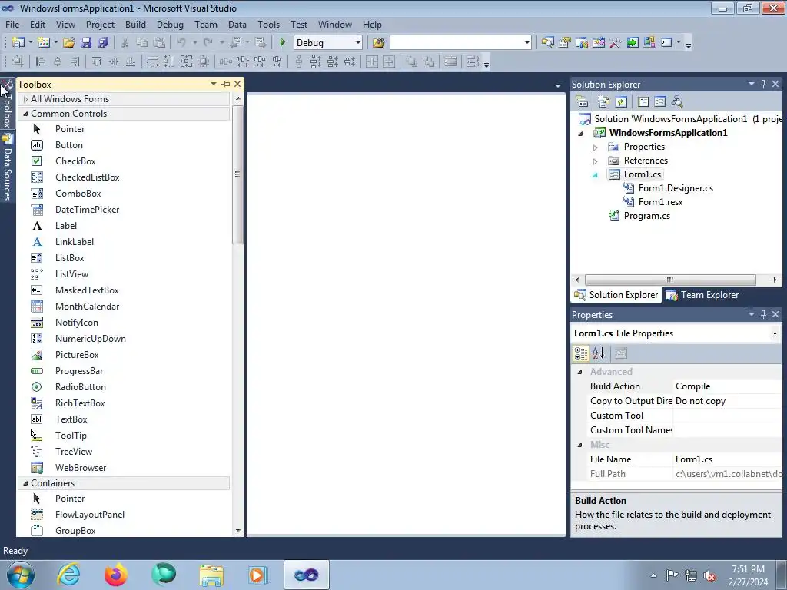Open the Build menu
This screenshot has height=590, width=787.
[135, 24]
